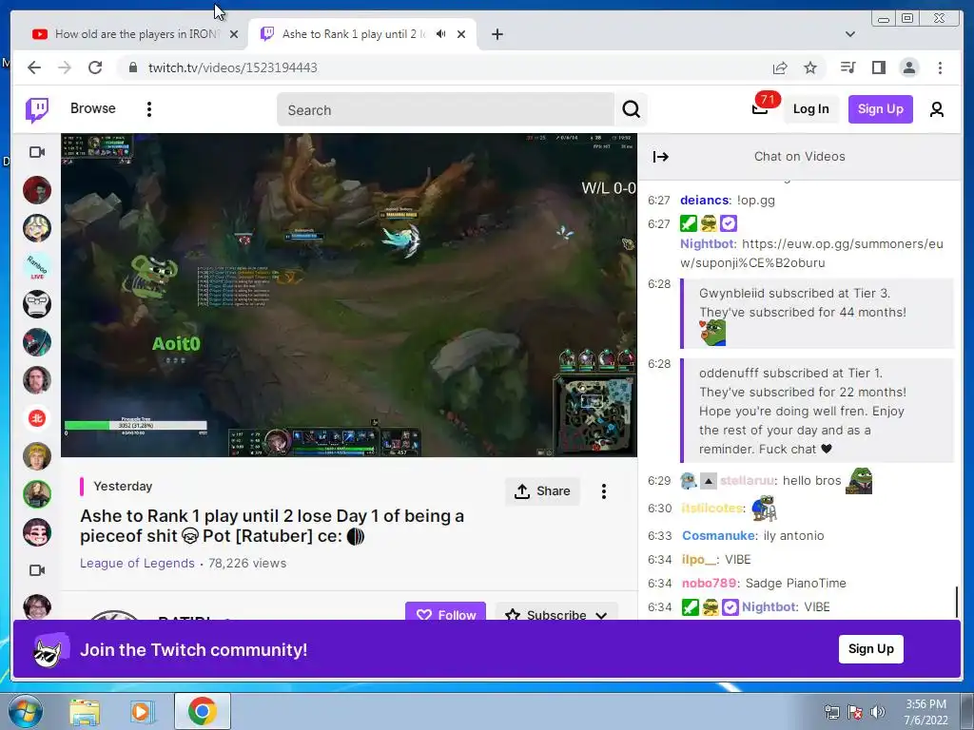
Task: Follow the channel with the Follow button
Action: [445, 611]
